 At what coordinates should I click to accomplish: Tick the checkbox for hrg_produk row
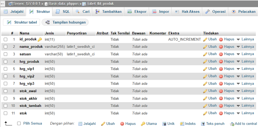[6, 62]
